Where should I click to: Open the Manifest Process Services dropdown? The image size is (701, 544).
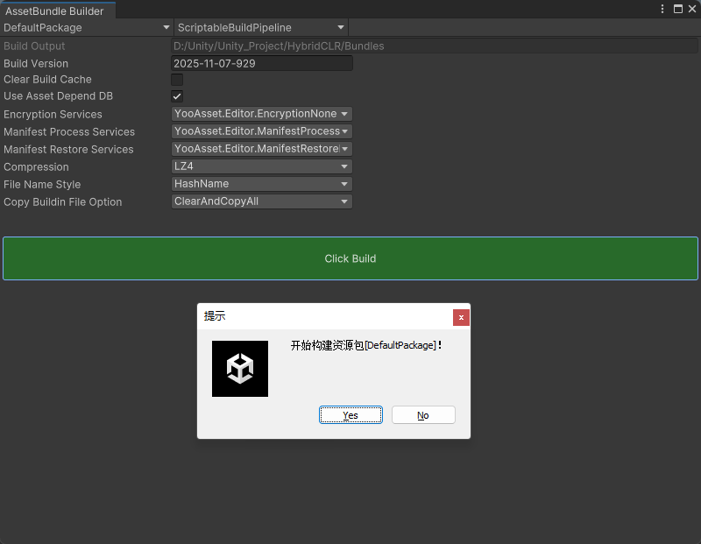[261, 131]
